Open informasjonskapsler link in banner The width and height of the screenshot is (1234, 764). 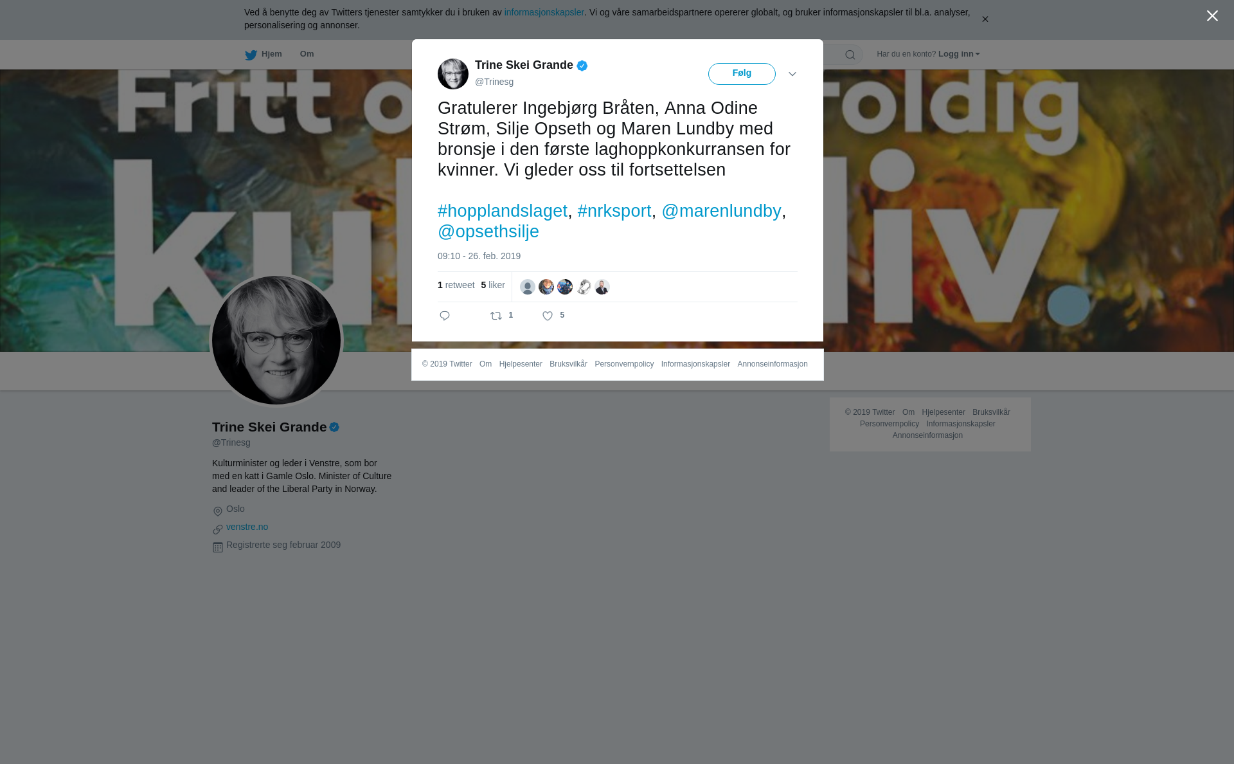(544, 12)
